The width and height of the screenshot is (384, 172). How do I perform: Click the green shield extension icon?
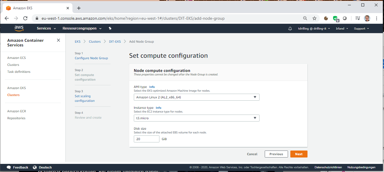(x=335, y=19)
